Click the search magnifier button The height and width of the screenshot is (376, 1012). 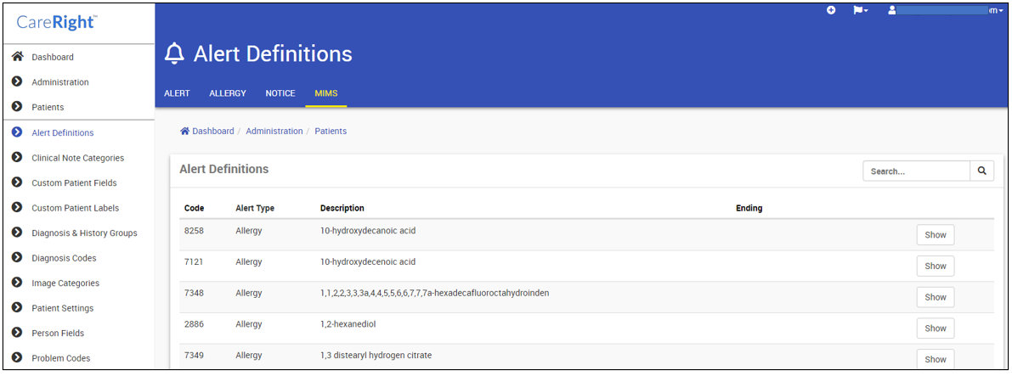[981, 171]
